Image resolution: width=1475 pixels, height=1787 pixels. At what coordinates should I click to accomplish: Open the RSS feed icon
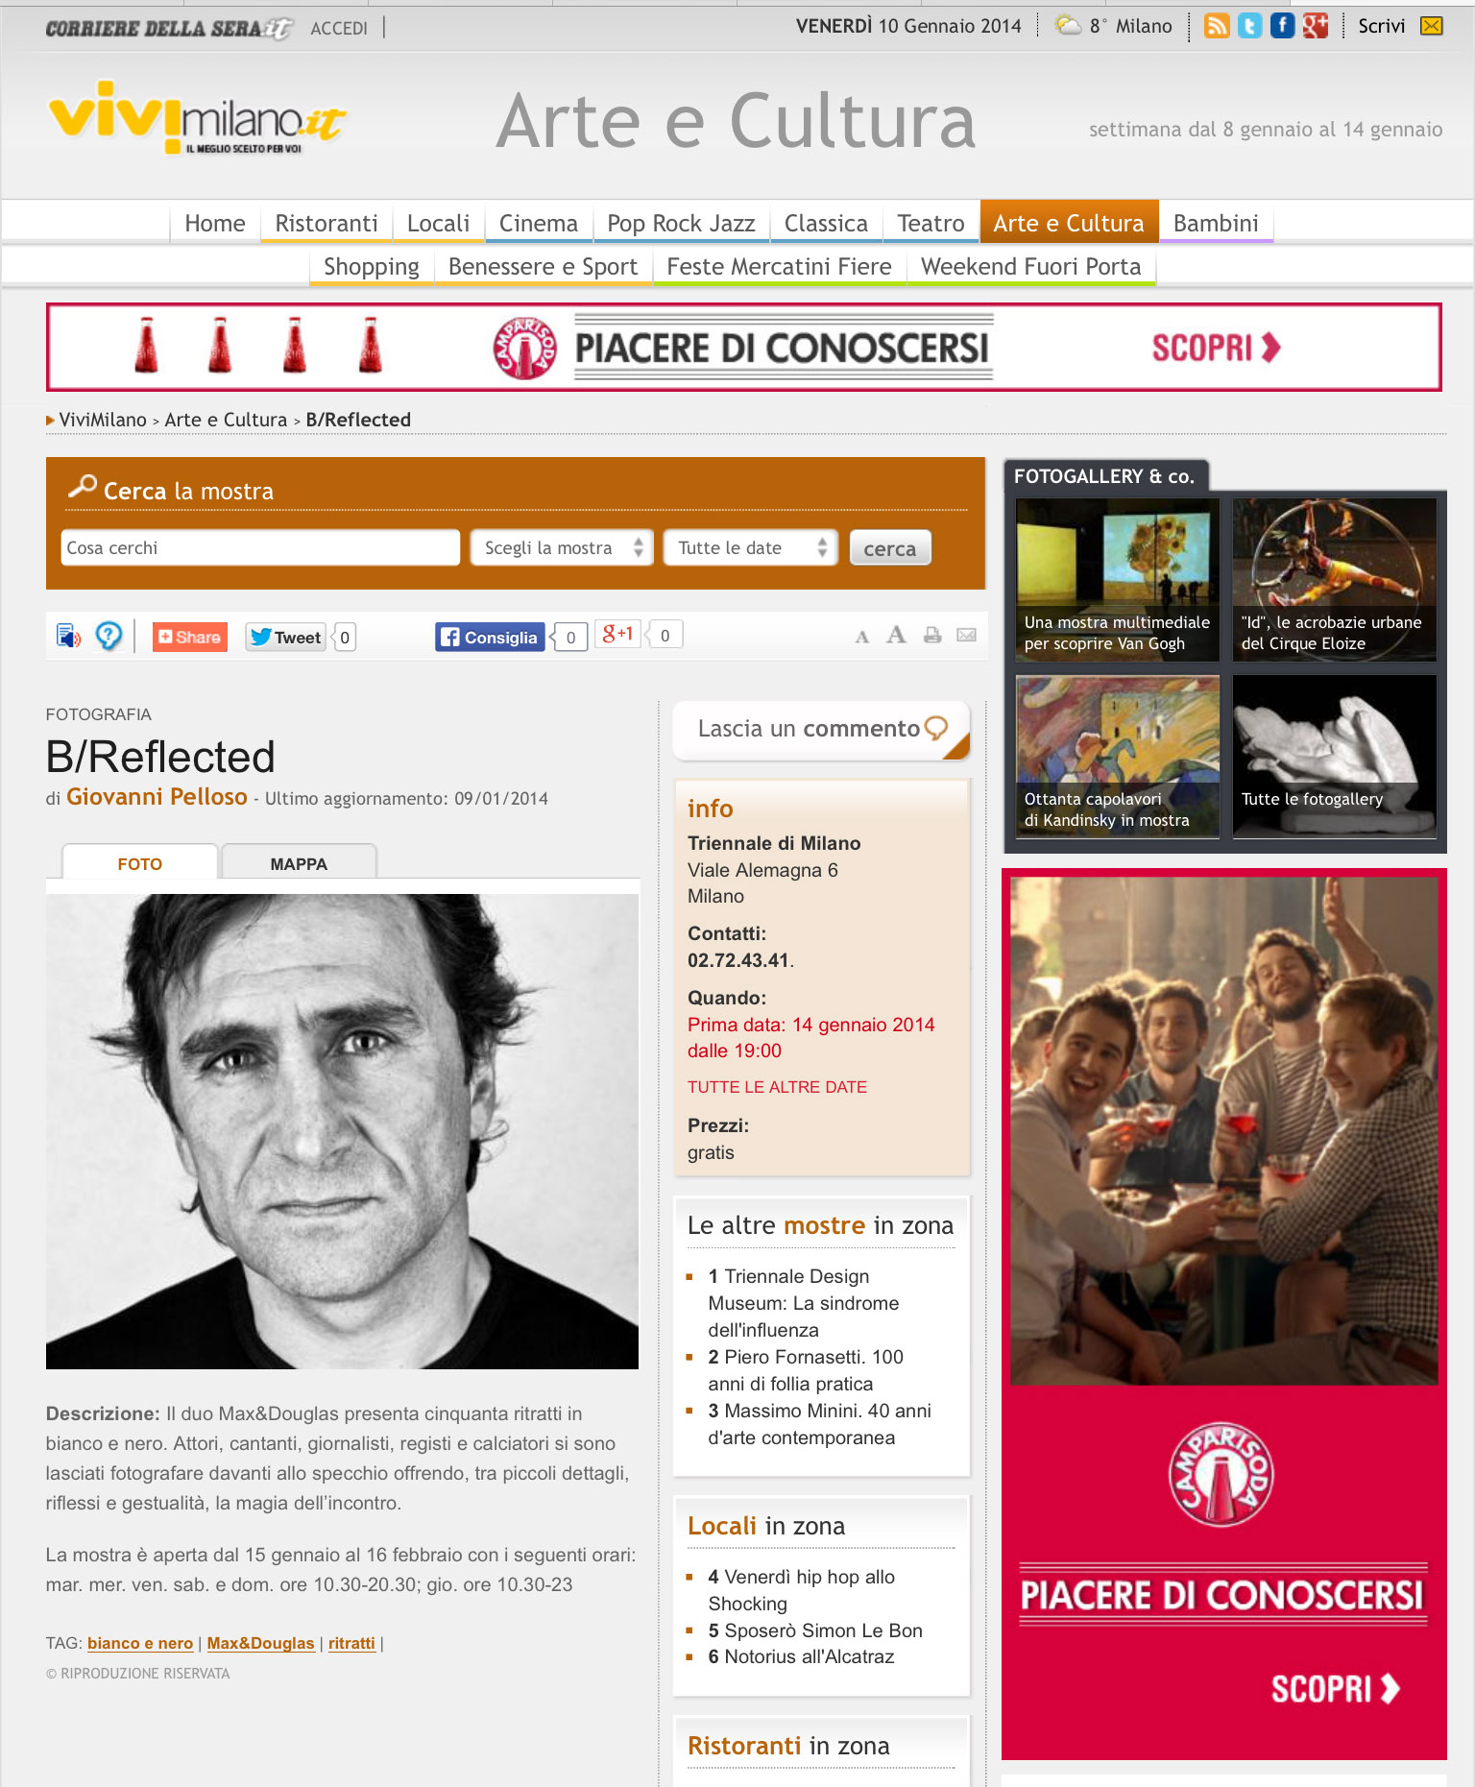tap(1217, 26)
